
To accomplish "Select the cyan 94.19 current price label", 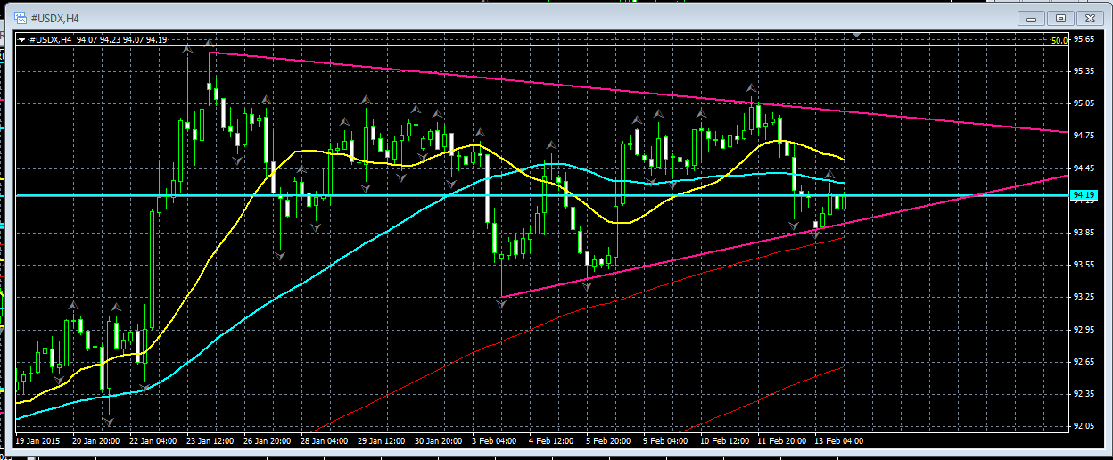I will point(1084,194).
